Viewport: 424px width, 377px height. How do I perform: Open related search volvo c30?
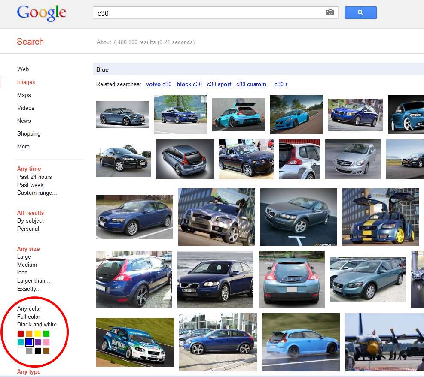159,84
